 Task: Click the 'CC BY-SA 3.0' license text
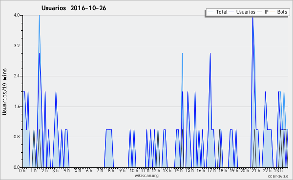278,176
